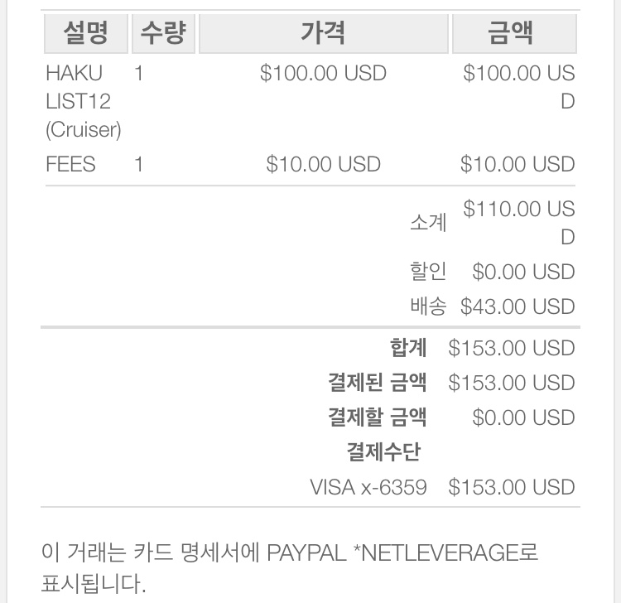This screenshot has height=603, width=621.
Task: Select the FEES item description
Action: point(70,164)
